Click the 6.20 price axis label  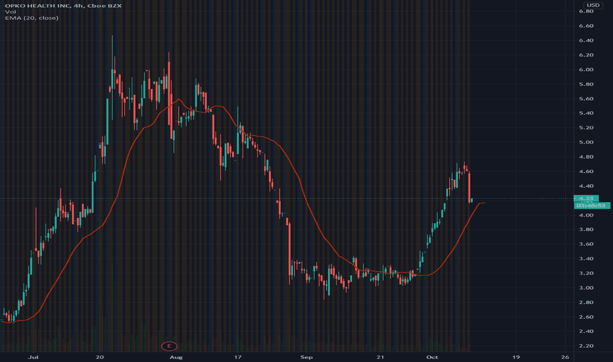(x=586, y=55)
